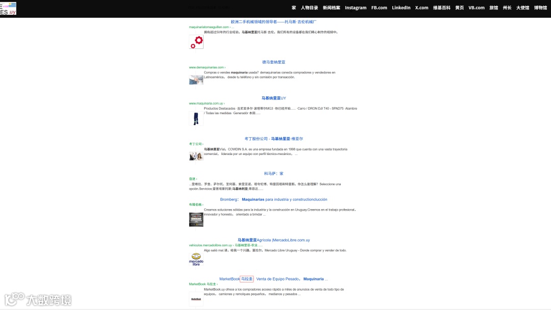Viewport: 551px width, 310px height.
Task: Open the MarketBook Venta de Equipo Pesado title
Action: [x=273, y=279]
